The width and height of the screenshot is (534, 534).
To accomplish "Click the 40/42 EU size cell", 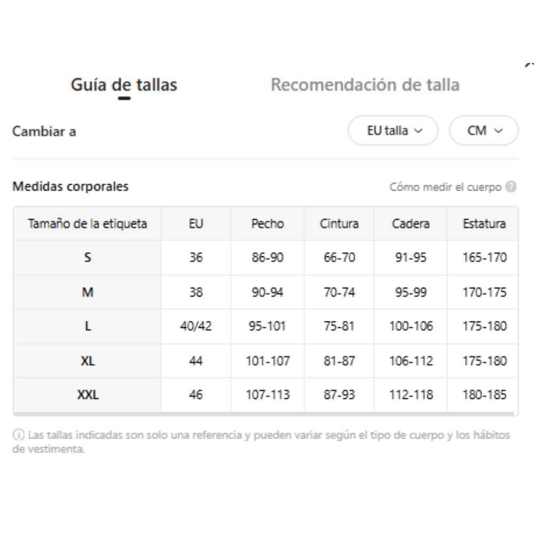I will pyautogui.click(x=196, y=326).
